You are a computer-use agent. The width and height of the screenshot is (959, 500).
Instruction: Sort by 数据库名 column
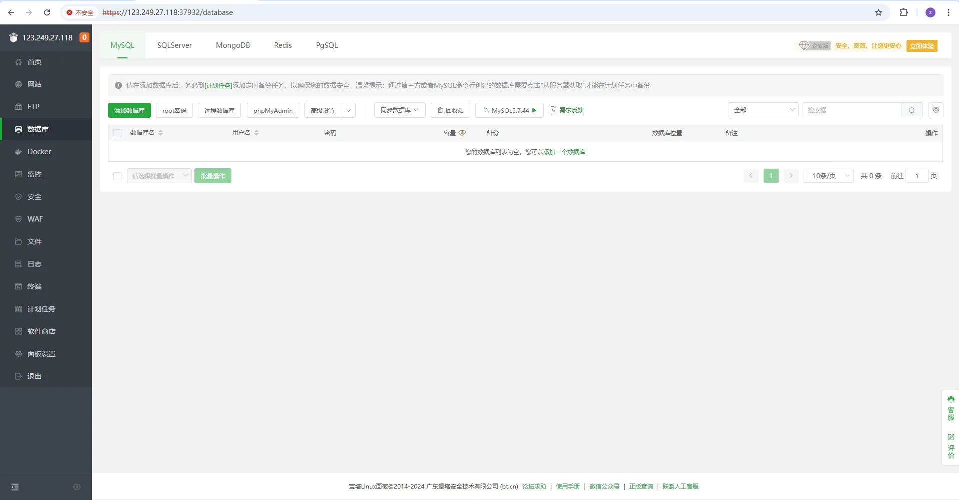point(160,133)
